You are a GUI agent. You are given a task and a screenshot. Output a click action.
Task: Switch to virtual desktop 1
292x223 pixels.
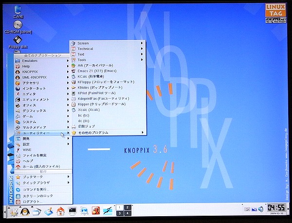click(120, 207)
